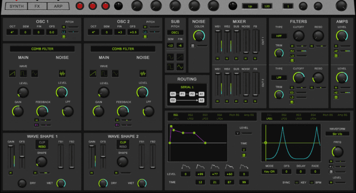356x193 pixels.
Task: Switch to the ARP tab
Action: (x=59, y=6)
